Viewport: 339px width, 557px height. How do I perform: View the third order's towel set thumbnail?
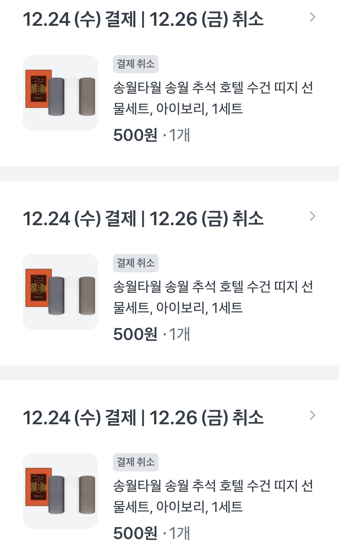coord(60,491)
